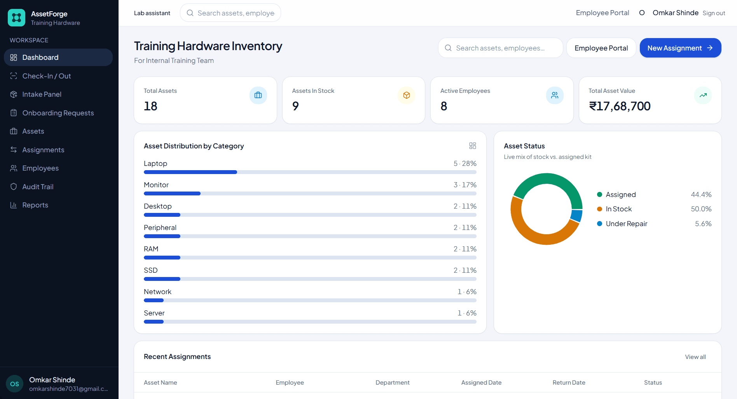Click the Laptop category progress bar
The height and width of the screenshot is (399, 737).
310,172
